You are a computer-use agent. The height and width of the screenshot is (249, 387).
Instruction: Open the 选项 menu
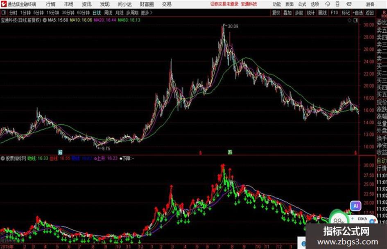point(315,4)
